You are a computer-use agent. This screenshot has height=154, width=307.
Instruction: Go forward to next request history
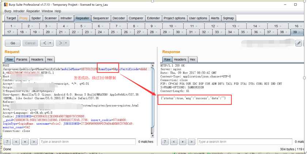pos(60,43)
